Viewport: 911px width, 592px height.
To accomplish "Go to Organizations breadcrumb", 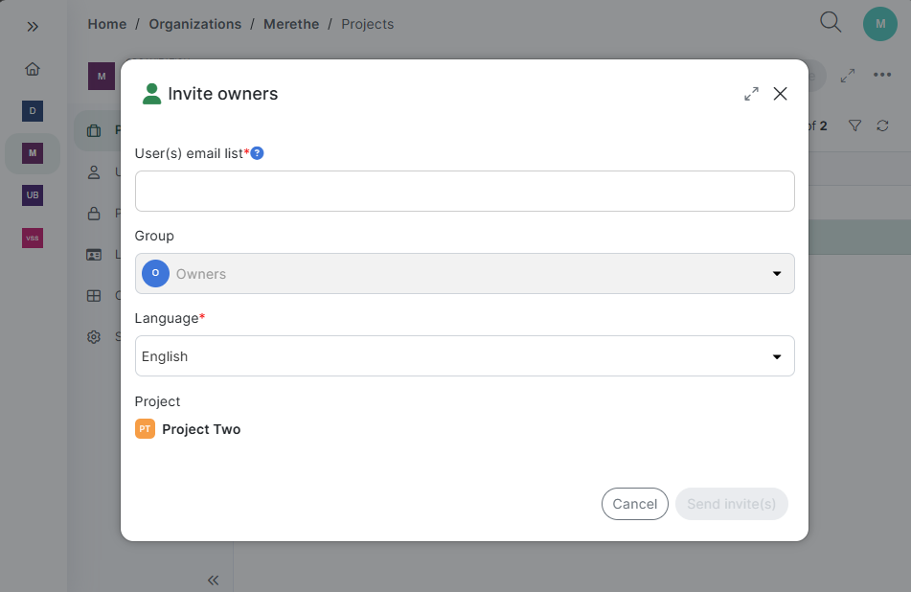I will [195, 24].
